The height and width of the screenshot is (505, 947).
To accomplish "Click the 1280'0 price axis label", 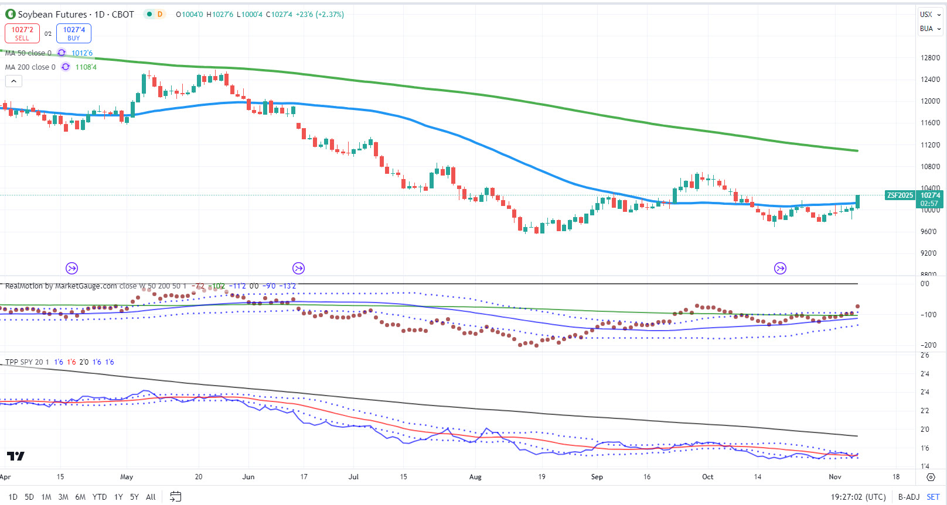I will point(930,57).
